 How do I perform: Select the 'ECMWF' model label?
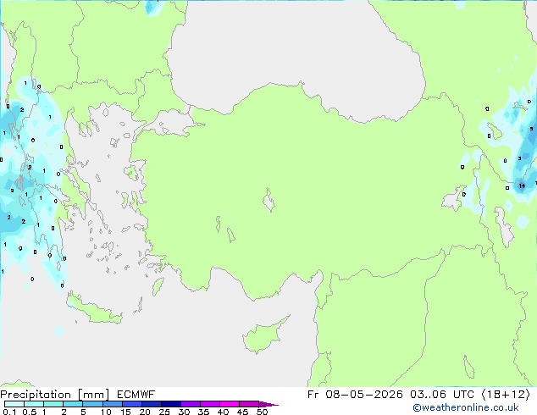(136, 395)
